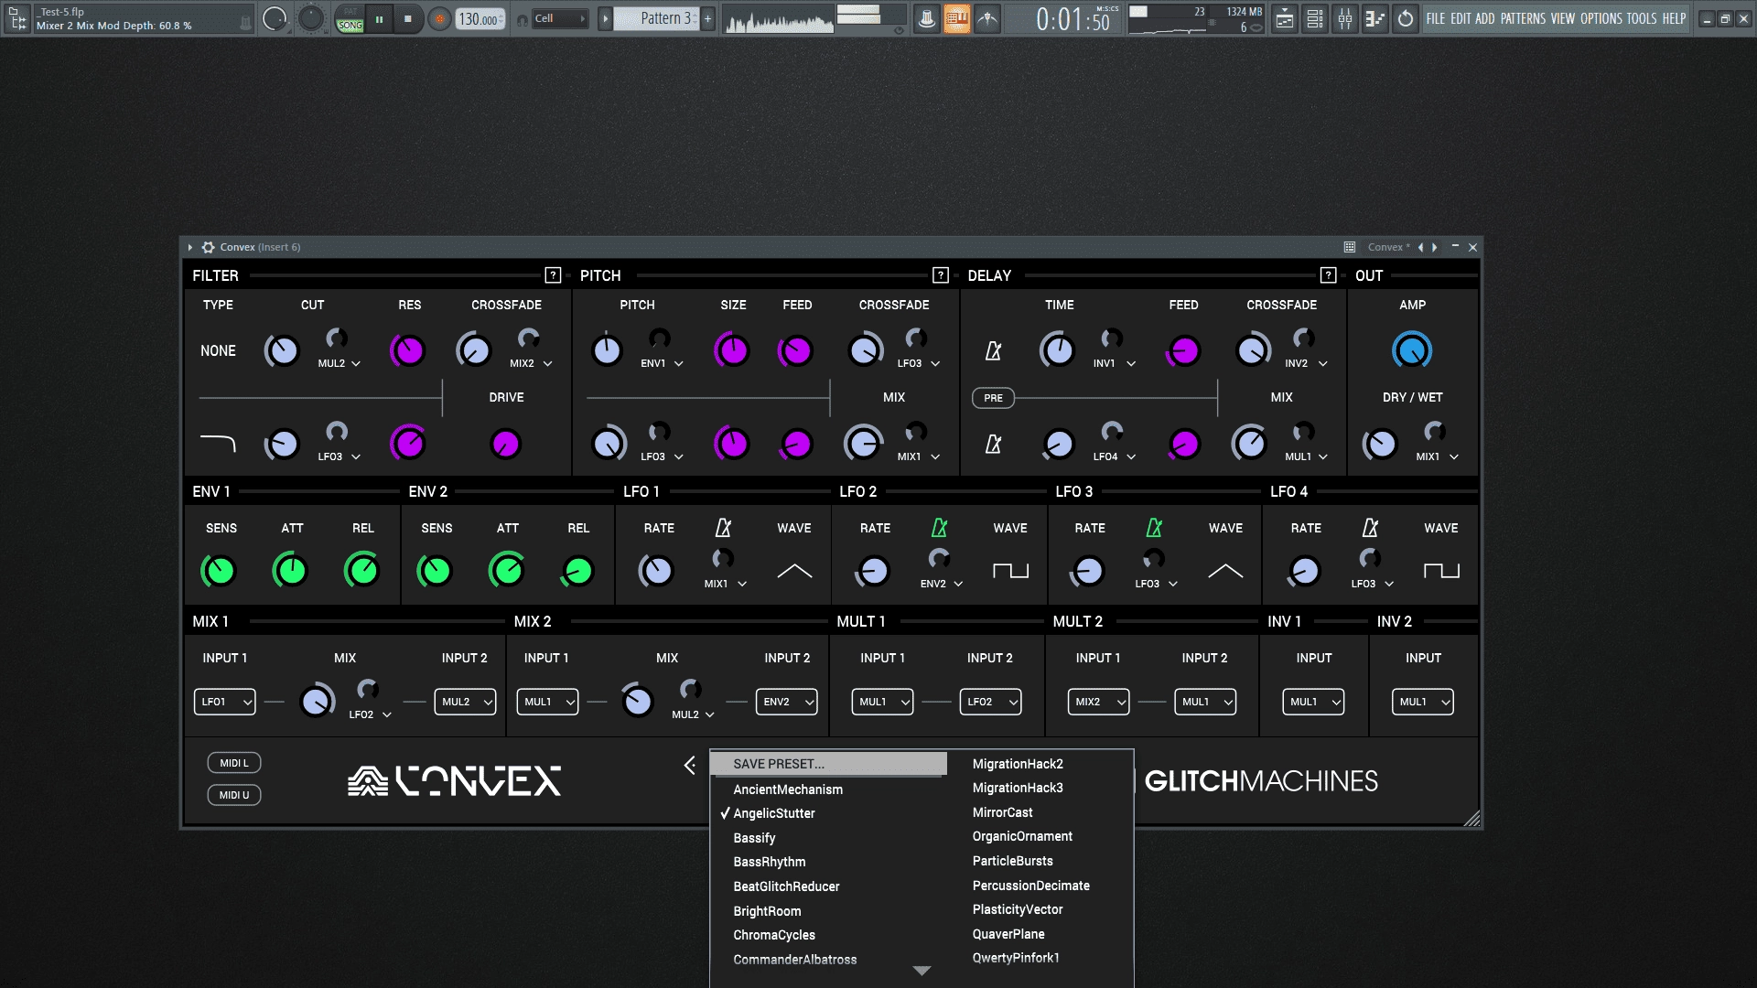Click the DRY / WET knob
The height and width of the screenshot is (988, 1757).
tap(1380, 444)
